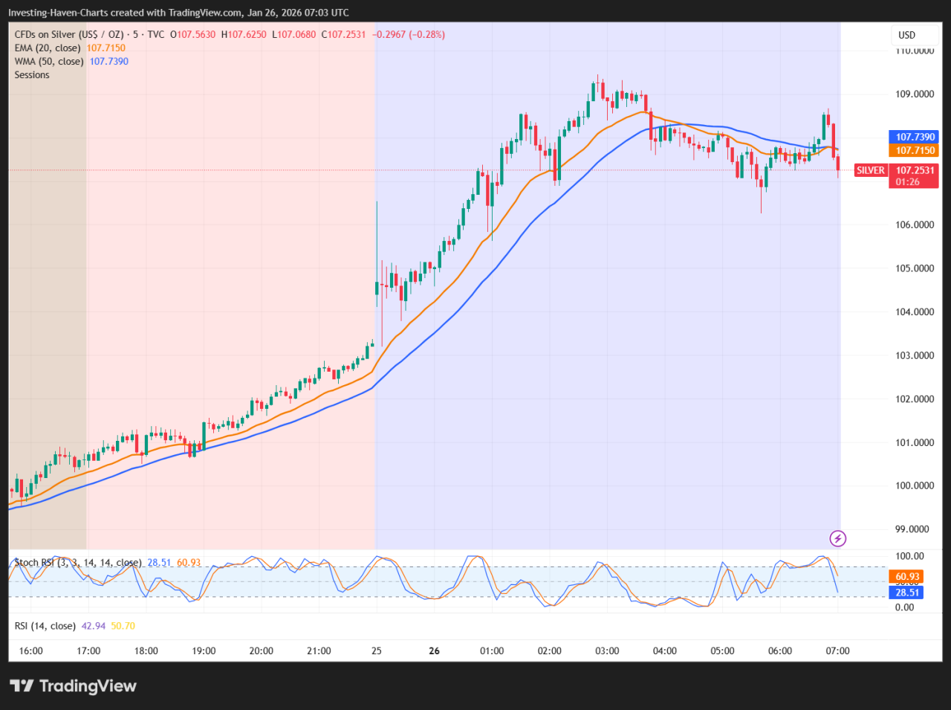Toggle the blue WMA price label on axis
The width and height of the screenshot is (951, 710).
pos(913,137)
